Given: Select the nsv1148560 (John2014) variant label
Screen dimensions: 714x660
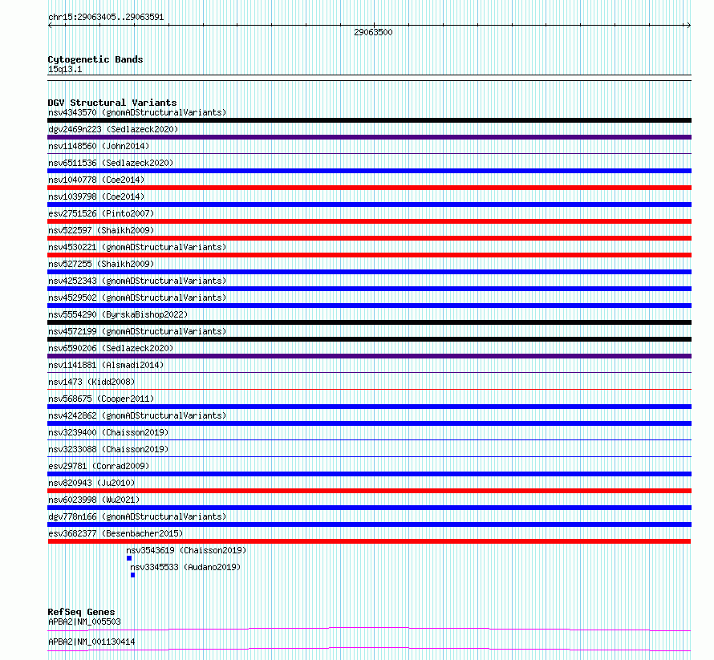Looking at the screenshot, I should point(99,146).
